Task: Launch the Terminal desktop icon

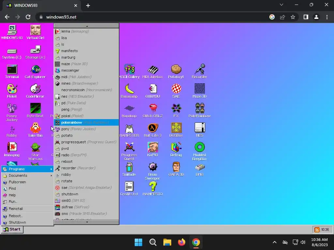Action: 12,72
